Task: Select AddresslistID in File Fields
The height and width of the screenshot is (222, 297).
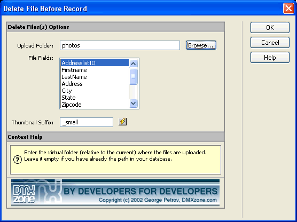Action: 95,63
